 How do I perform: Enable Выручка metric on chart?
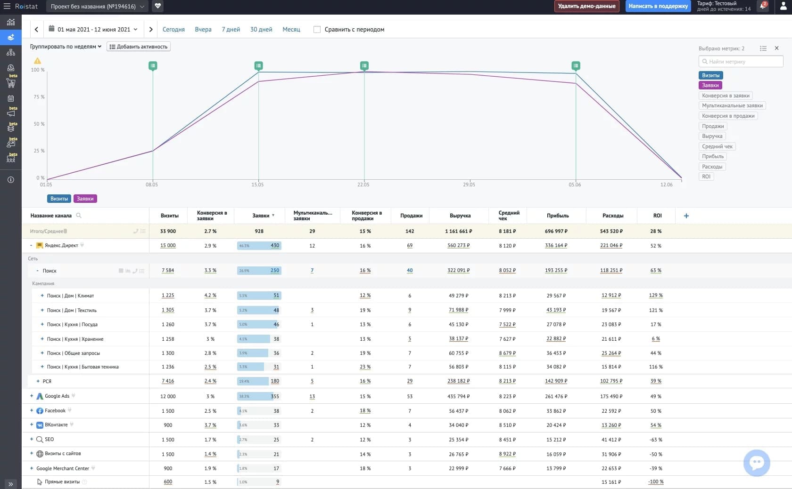(x=712, y=136)
